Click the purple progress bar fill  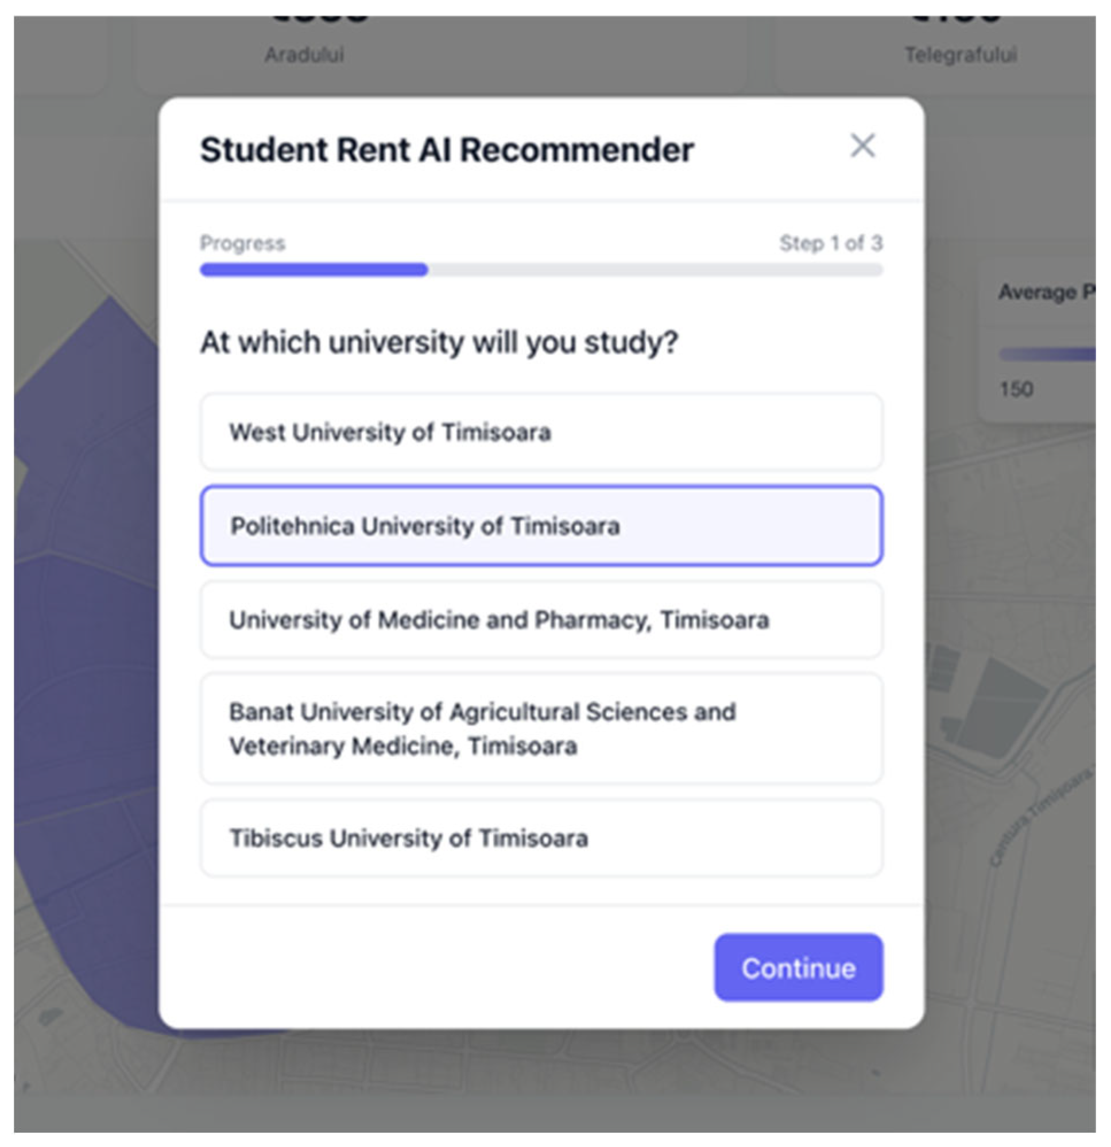coord(314,270)
